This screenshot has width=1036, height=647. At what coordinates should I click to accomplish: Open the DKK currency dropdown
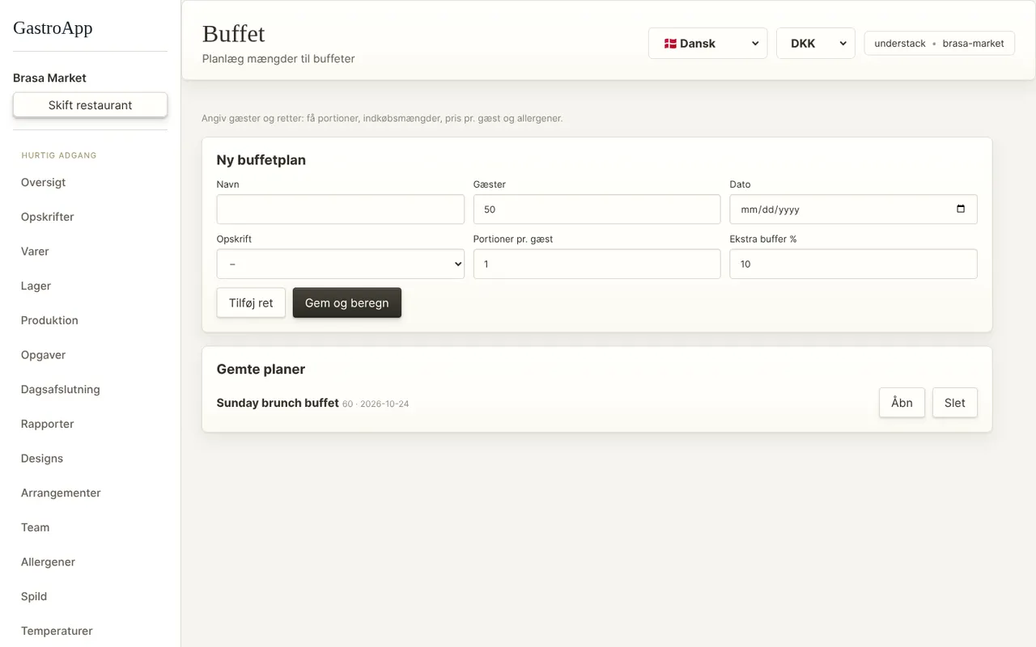[815, 44]
